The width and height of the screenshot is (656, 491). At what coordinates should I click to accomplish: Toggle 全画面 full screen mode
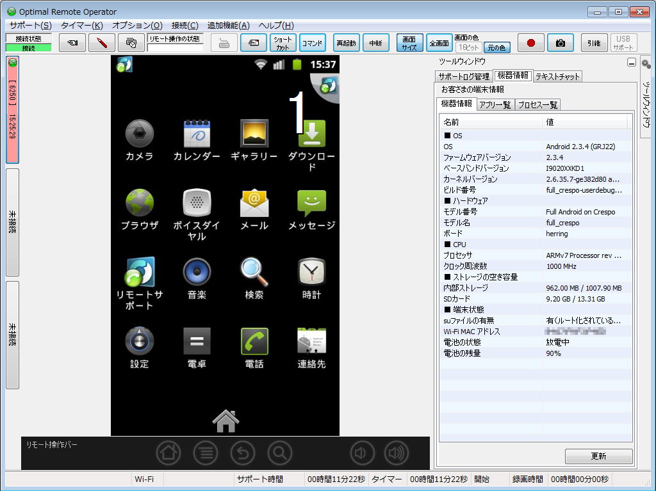(439, 43)
